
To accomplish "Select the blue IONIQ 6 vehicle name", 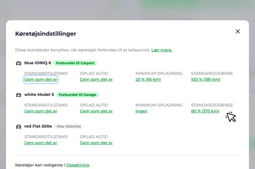I will click(x=38, y=63).
